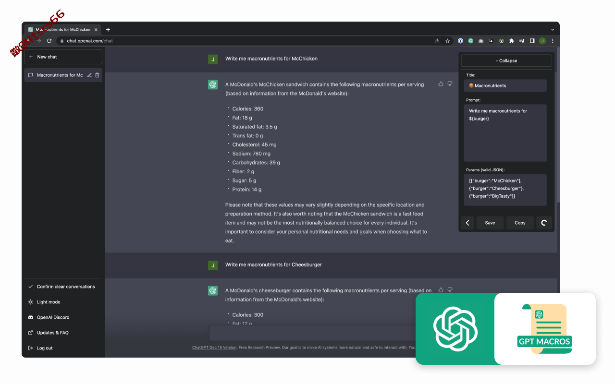View site info via lock icon
Image resolution: width=615 pixels, height=384 pixels.
point(61,41)
